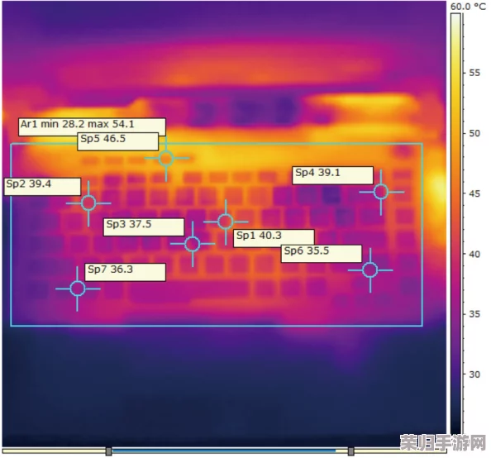Image resolution: width=491 pixels, height=458 pixels.
Task: Select the Sp3 37.5 temperature label
Action: coord(144,227)
